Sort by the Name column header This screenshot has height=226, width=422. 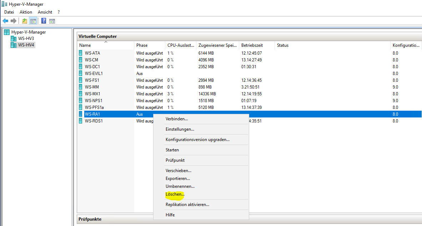point(106,45)
